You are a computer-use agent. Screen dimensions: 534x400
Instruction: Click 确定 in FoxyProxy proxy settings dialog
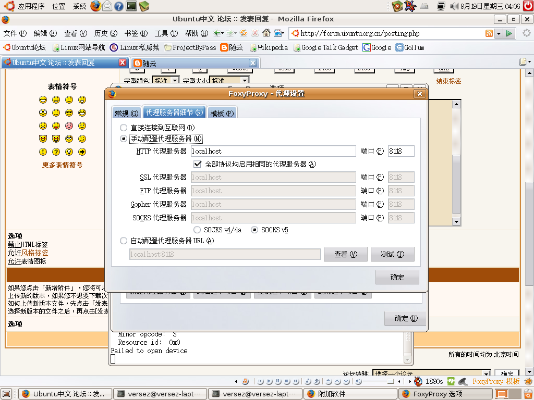point(397,277)
